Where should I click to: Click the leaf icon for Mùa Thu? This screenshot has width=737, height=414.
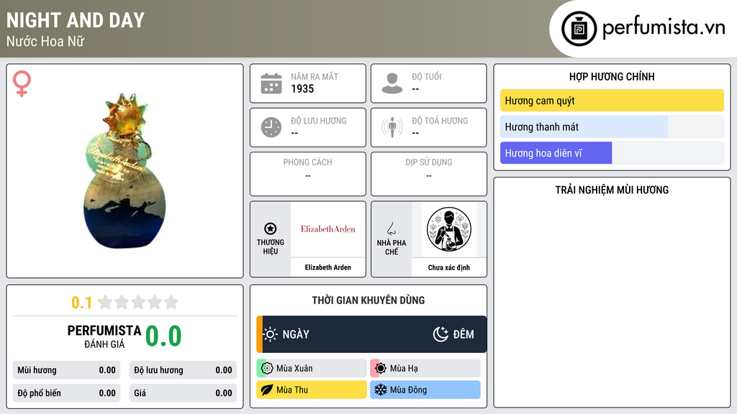pos(267,390)
